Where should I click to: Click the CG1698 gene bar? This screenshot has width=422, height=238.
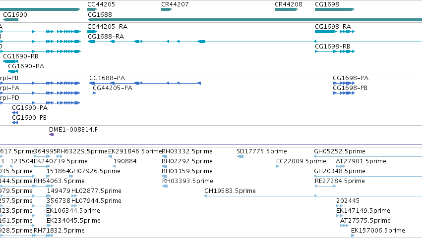point(335,9)
